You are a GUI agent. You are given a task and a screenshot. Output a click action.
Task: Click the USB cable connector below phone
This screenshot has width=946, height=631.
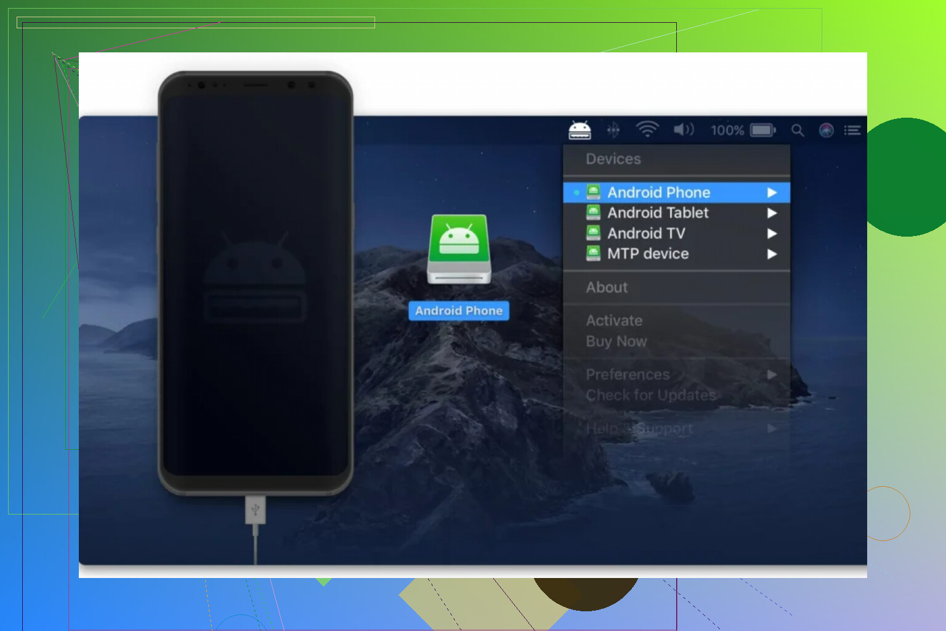click(256, 510)
